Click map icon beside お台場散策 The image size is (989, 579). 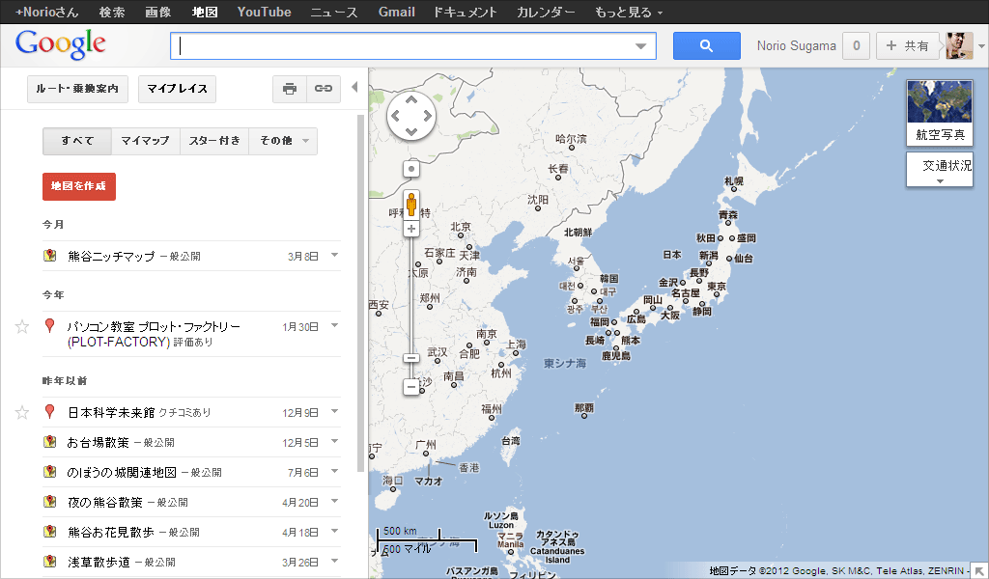point(50,442)
